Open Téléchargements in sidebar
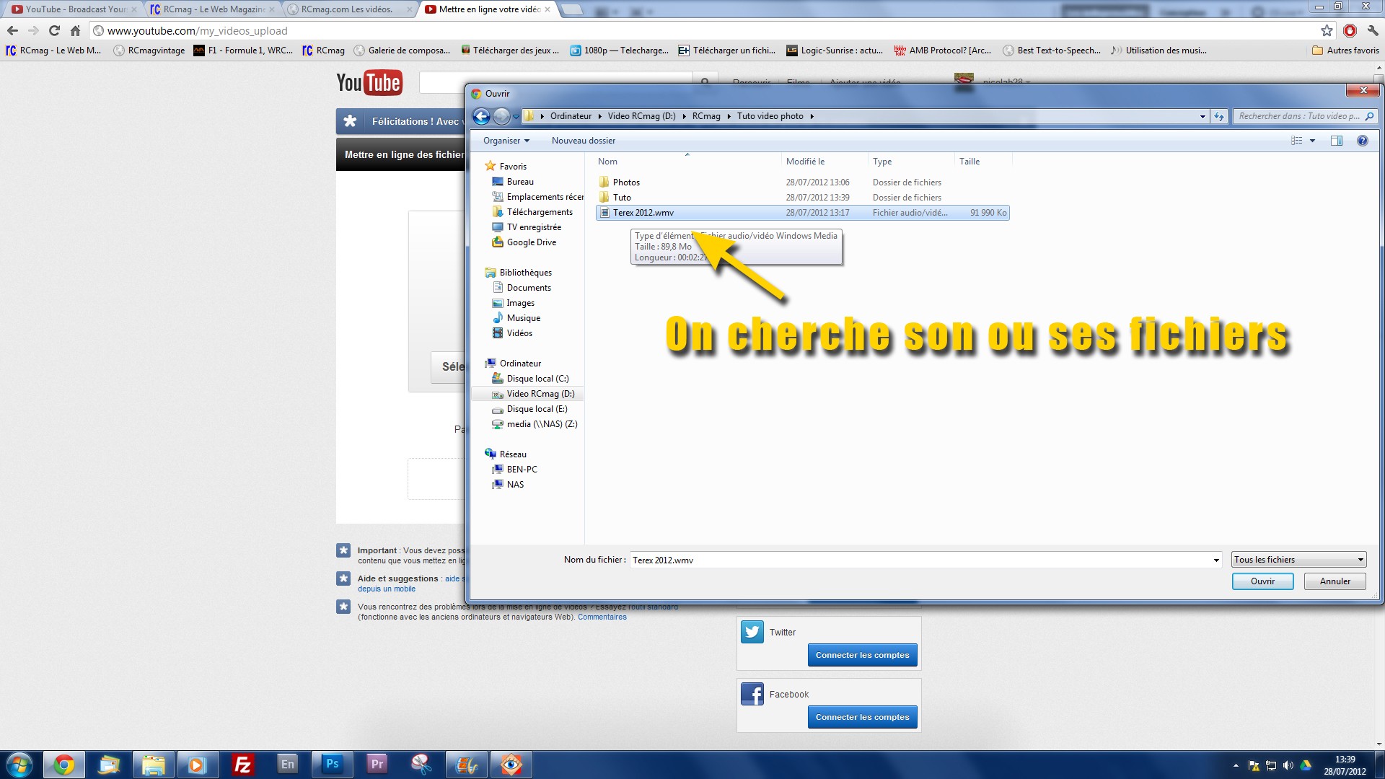The width and height of the screenshot is (1385, 779). (539, 212)
